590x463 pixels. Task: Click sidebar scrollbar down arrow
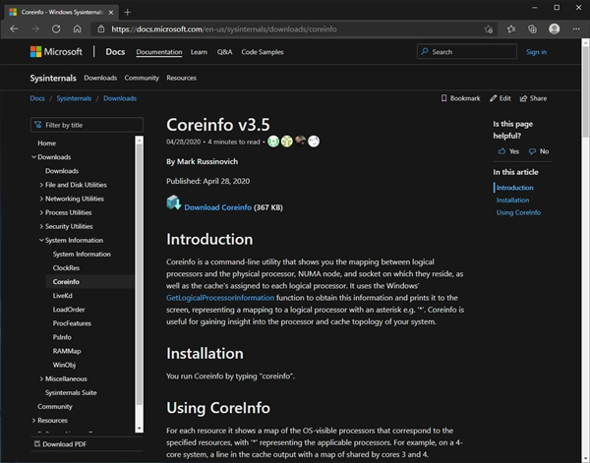tap(140, 429)
